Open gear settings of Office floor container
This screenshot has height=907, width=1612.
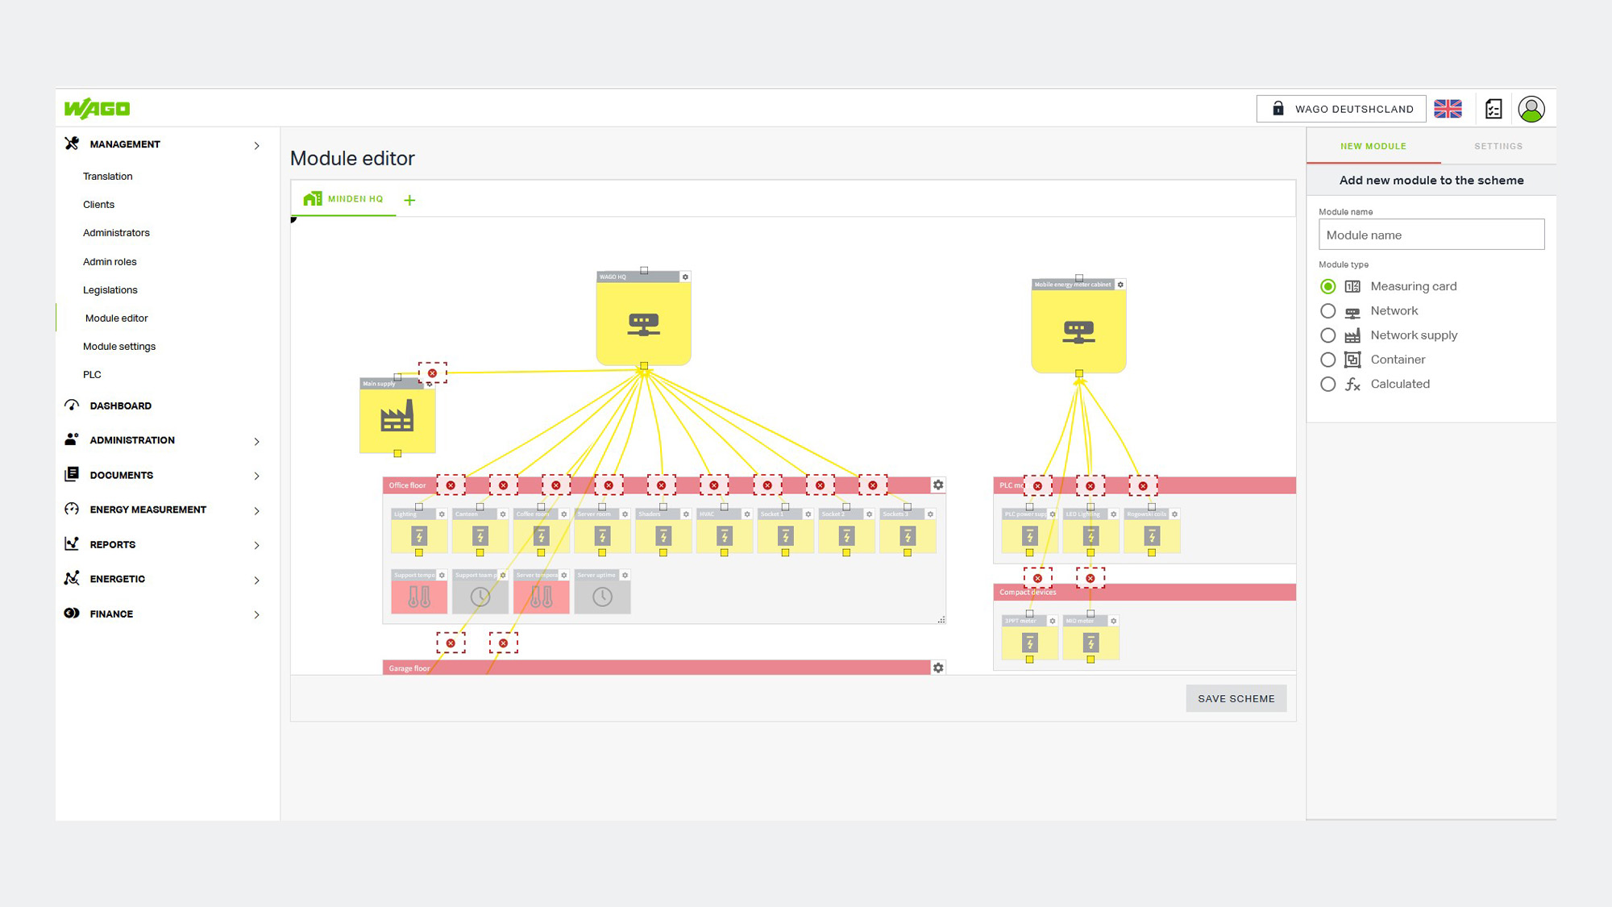click(938, 485)
